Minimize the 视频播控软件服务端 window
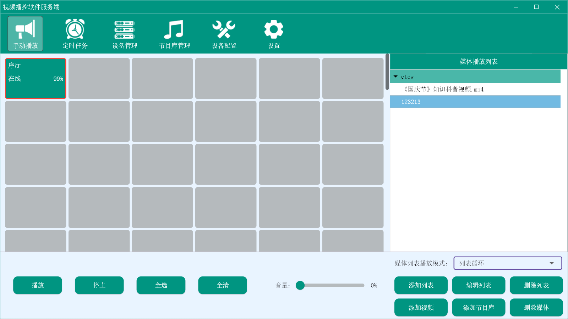Image resolution: width=568 pixels, height=319 pixels. click(x=516, y=7)
